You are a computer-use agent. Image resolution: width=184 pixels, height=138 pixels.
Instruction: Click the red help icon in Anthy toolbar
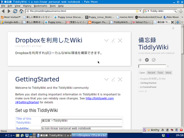point(181,130)
